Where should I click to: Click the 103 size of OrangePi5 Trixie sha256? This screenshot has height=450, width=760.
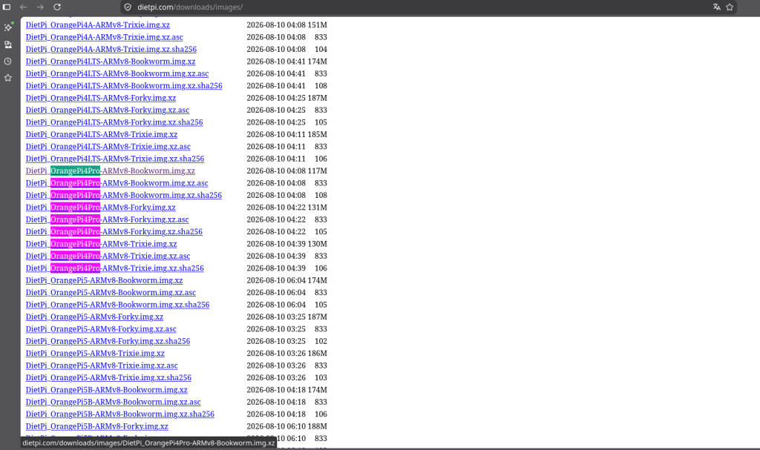tap(321, 377)
